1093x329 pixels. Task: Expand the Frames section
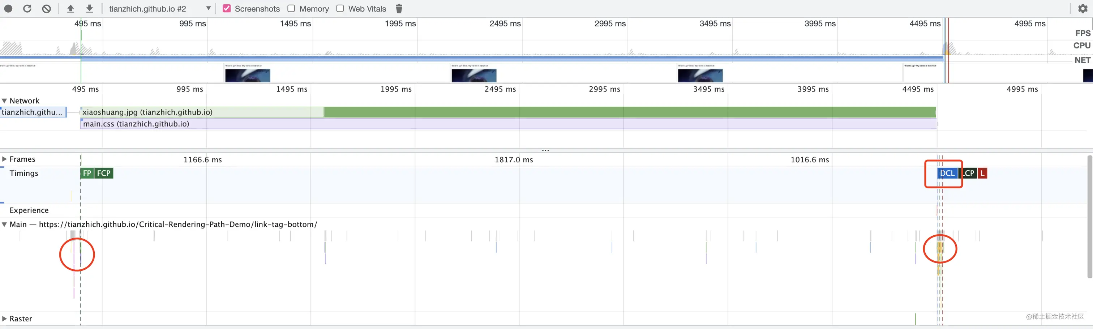4,159
